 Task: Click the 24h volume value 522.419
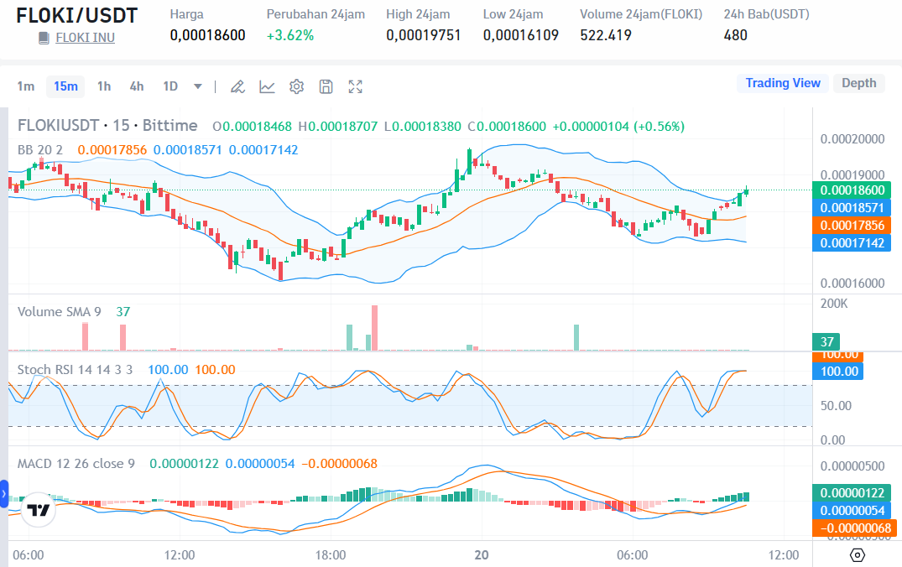point(606,36)
